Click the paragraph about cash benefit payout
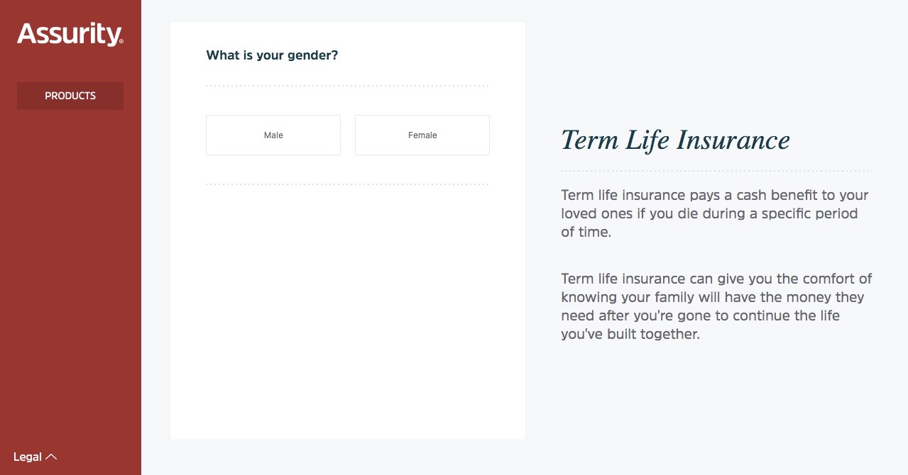Image resolution: width=908 pixels, height=475 pixels. (x=714, y=213)
